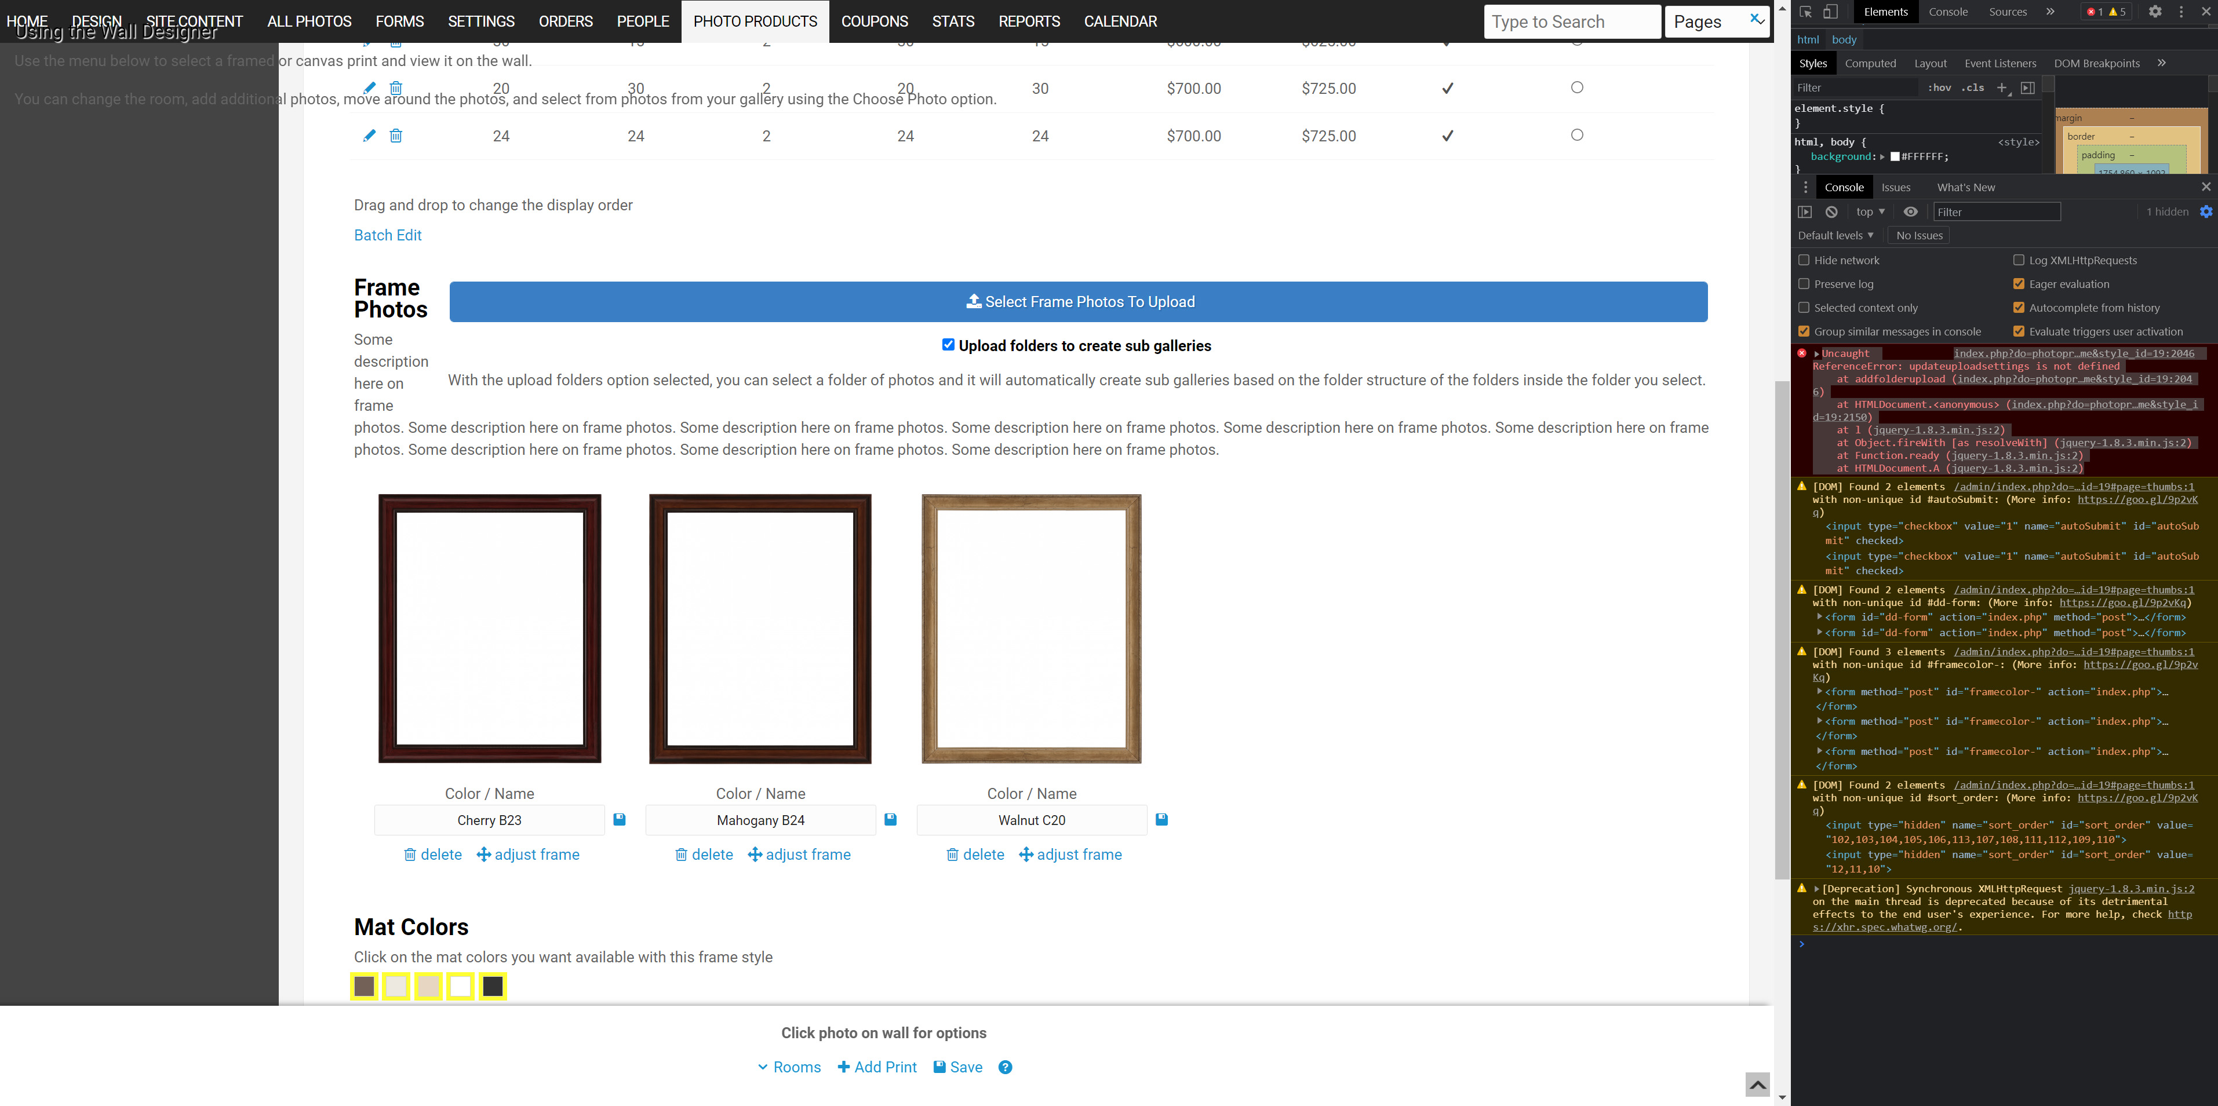Enable Log XMLHttpRequests checkbox
Viewport: 2218px width, 1106px height.
point(2018,260)
